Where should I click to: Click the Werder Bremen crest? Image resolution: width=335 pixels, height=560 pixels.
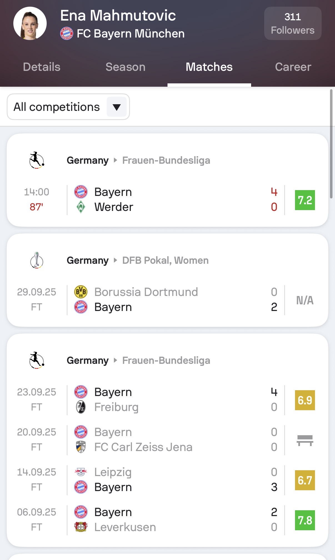click(x=81, y=207)
